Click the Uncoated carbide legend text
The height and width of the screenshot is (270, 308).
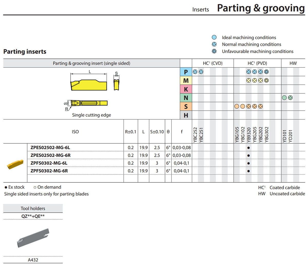(x=287, y=194)
